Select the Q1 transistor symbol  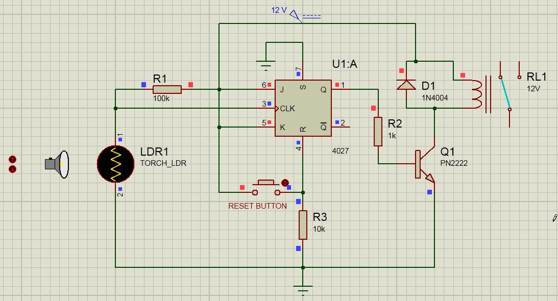425,164
